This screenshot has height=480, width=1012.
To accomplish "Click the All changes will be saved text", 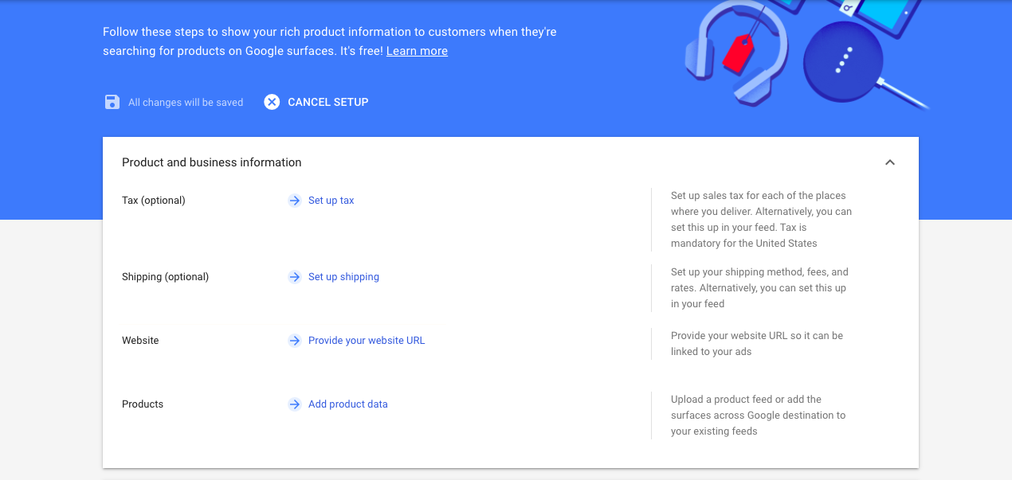I will click(186, 103).
